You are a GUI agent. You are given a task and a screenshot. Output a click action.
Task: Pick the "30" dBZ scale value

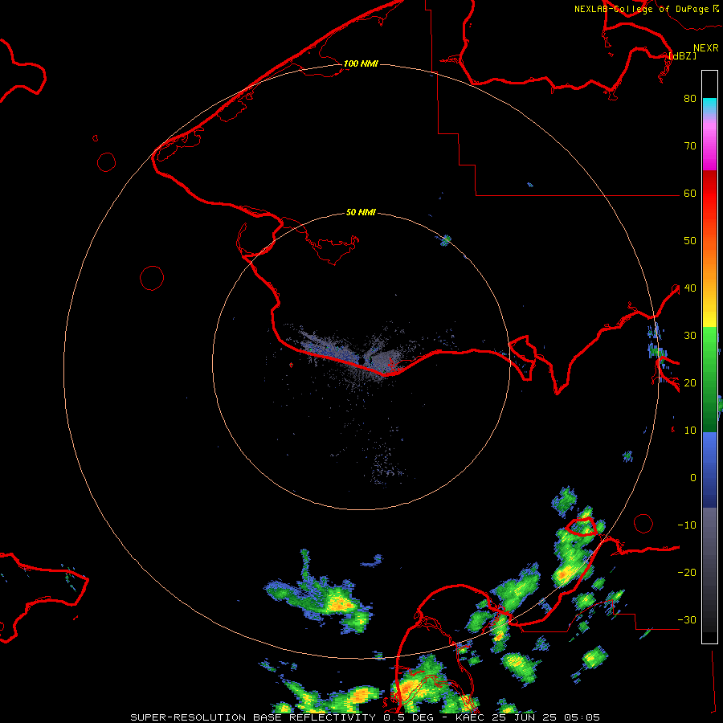(690, 336)
